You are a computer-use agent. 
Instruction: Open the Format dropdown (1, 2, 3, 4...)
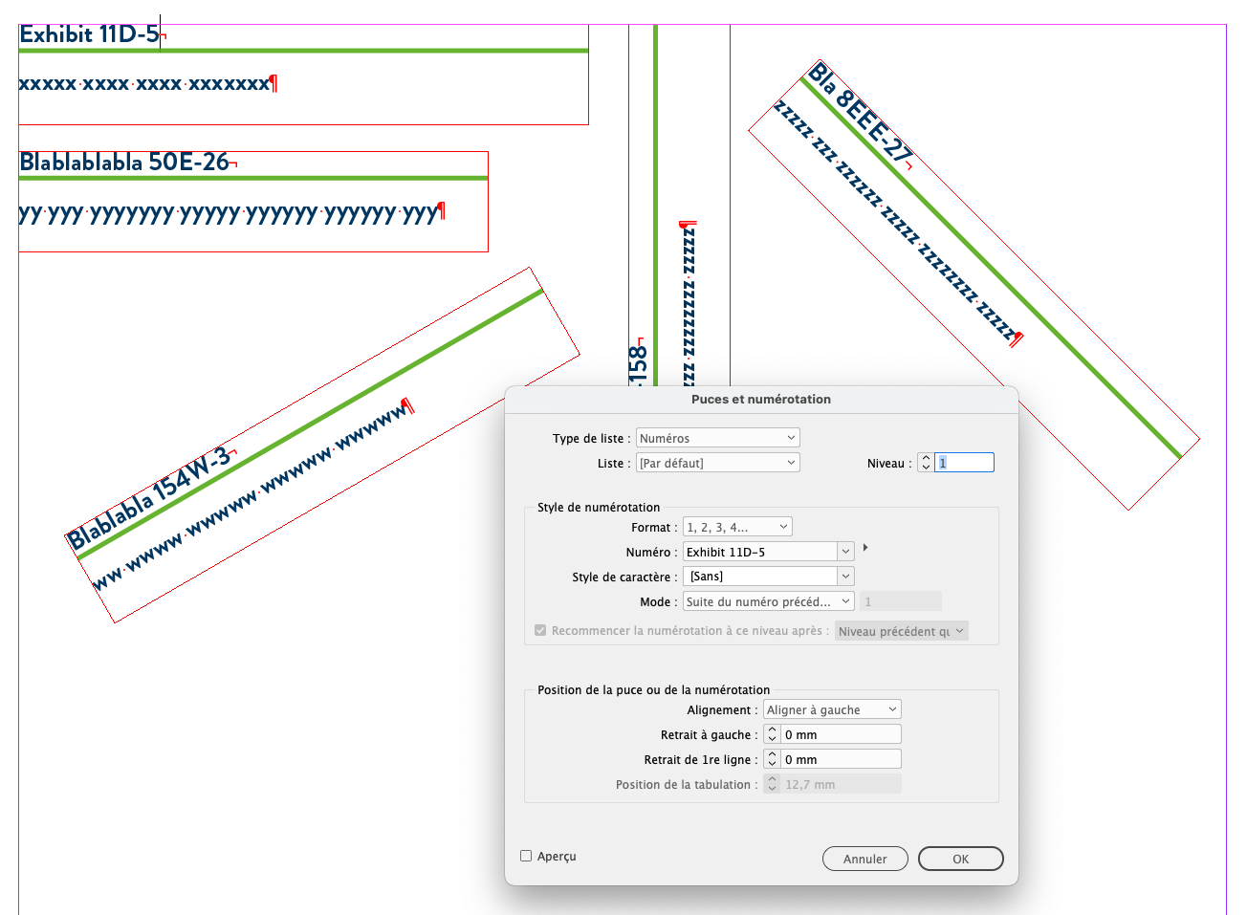pos(736,526)
